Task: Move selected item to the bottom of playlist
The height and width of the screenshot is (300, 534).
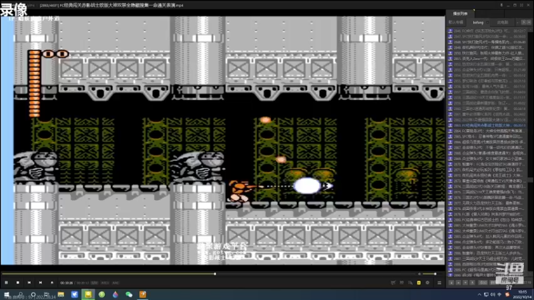Action: [x=473, y=283]
